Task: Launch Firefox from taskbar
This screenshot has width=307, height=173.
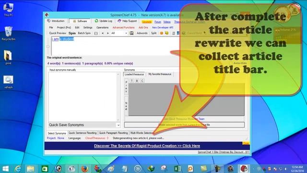Action: (x=84, y=169)
